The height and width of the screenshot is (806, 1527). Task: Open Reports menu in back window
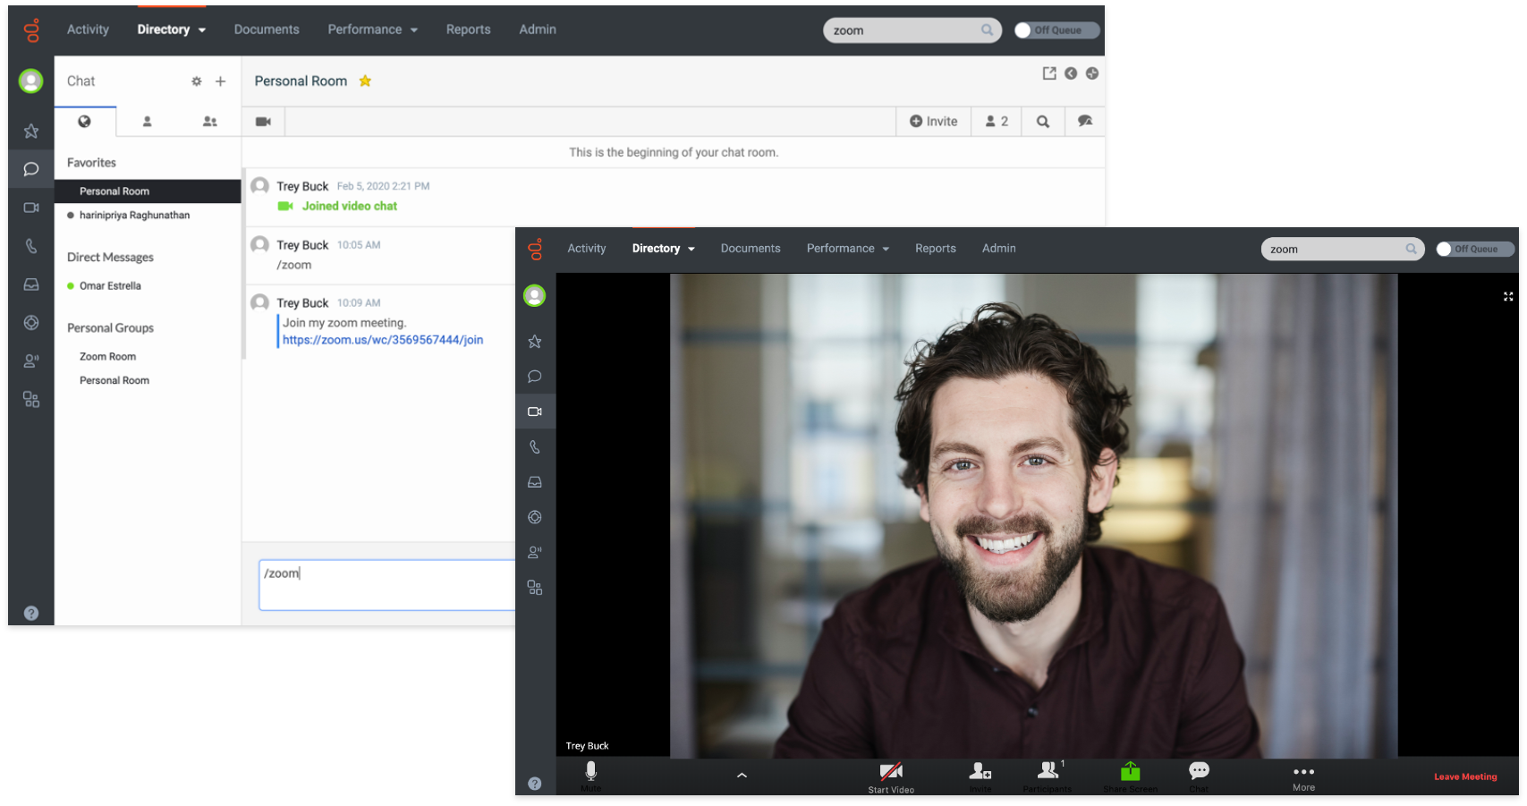click(x=469, y=30)
